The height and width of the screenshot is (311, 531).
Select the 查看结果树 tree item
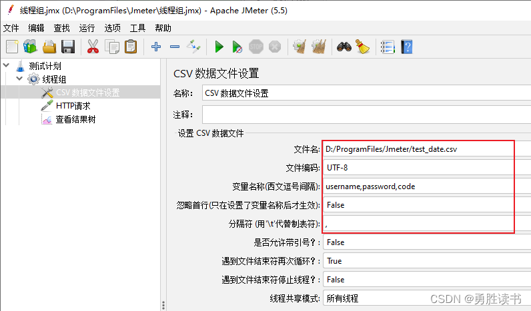tap(75, 119)
